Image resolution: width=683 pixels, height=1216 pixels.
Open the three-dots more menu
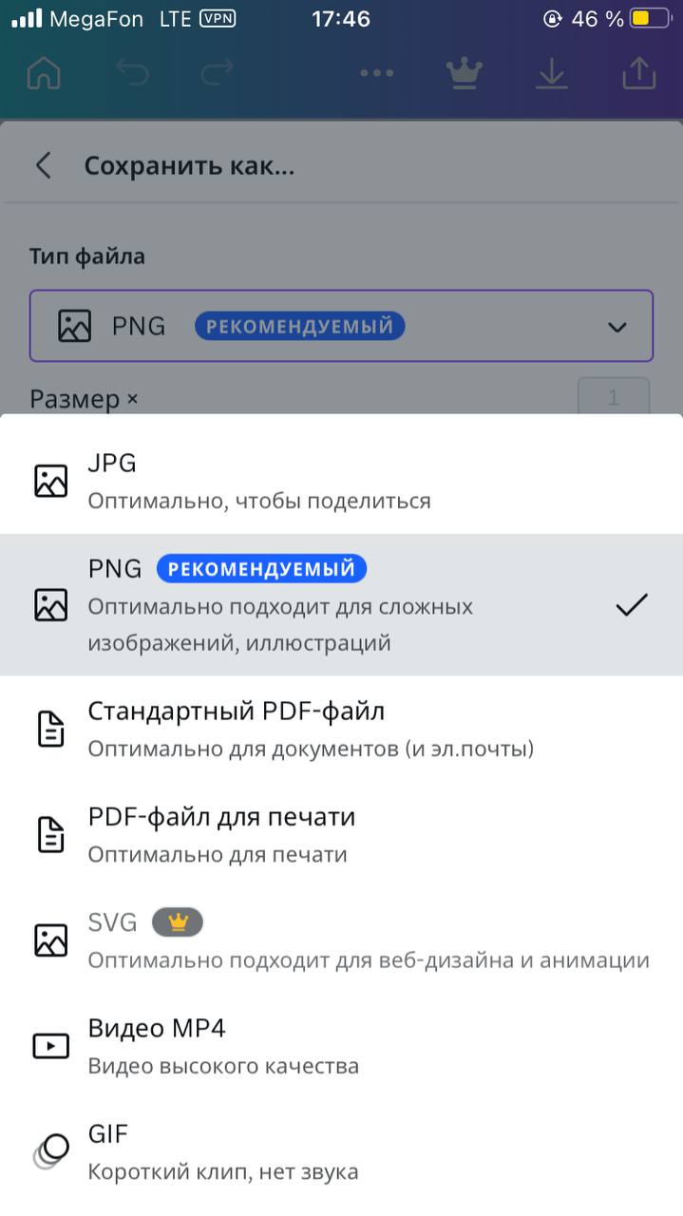377,73
